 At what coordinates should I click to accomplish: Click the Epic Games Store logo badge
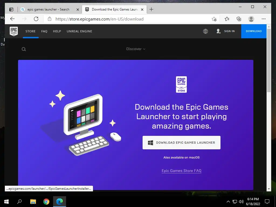point(181,84)
